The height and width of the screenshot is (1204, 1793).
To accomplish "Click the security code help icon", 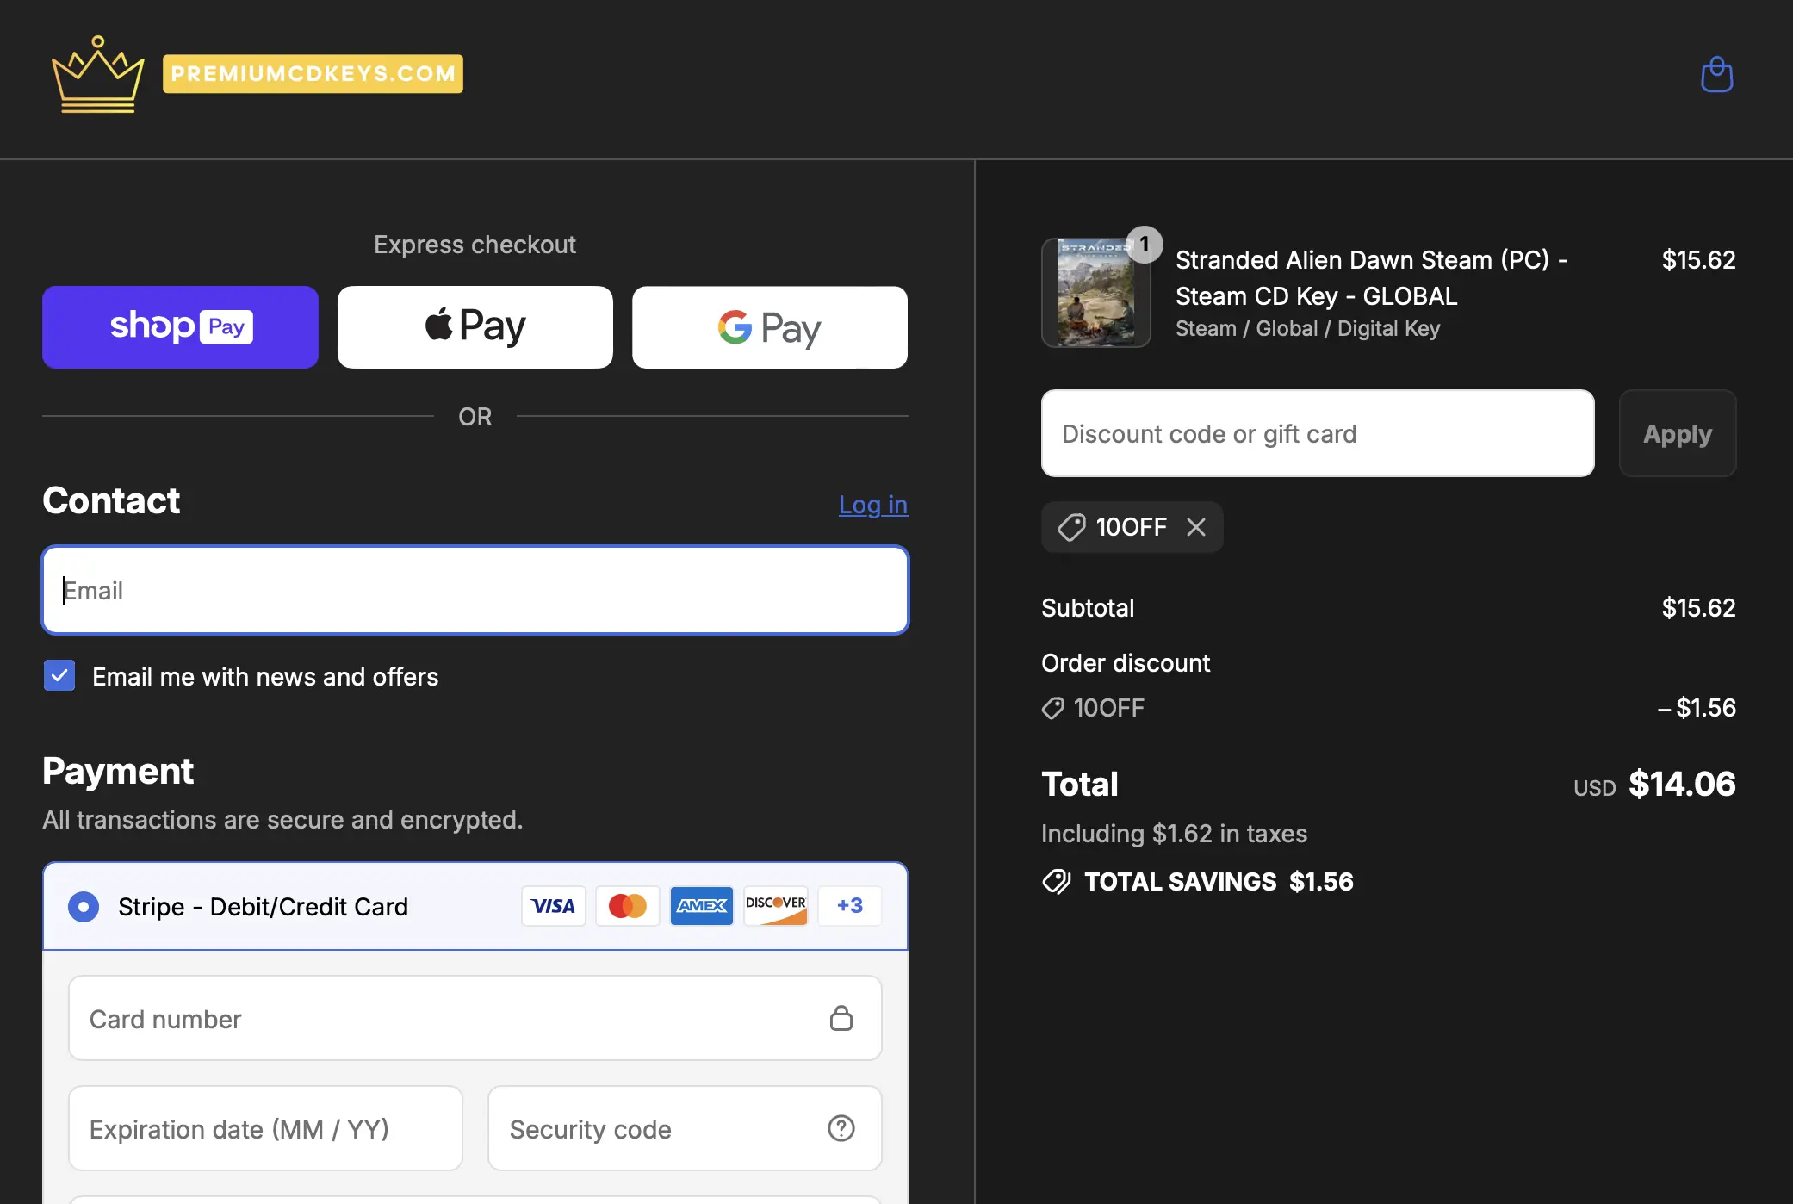I will coord(841,1128).
